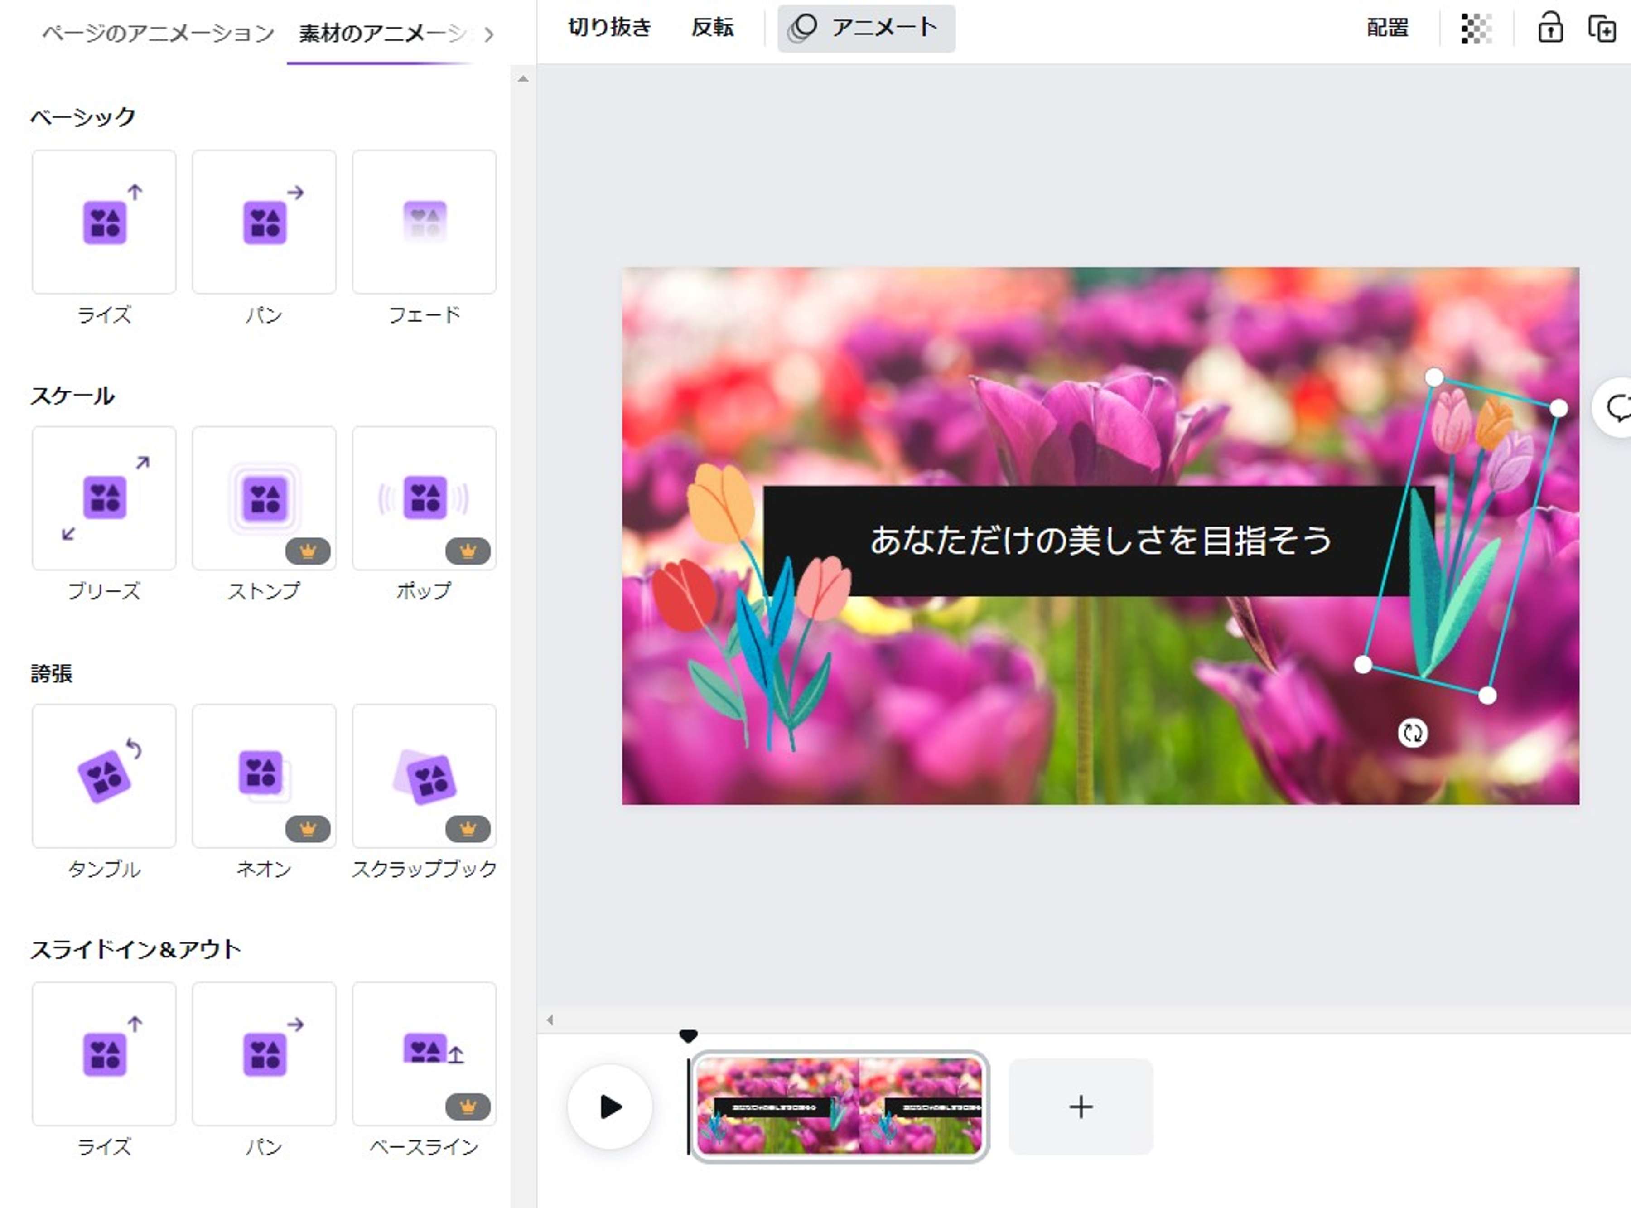The height and width of the screenshot is (1208, 1631).
Task: Open the 配置 position menu
Action: [1388, 28]
